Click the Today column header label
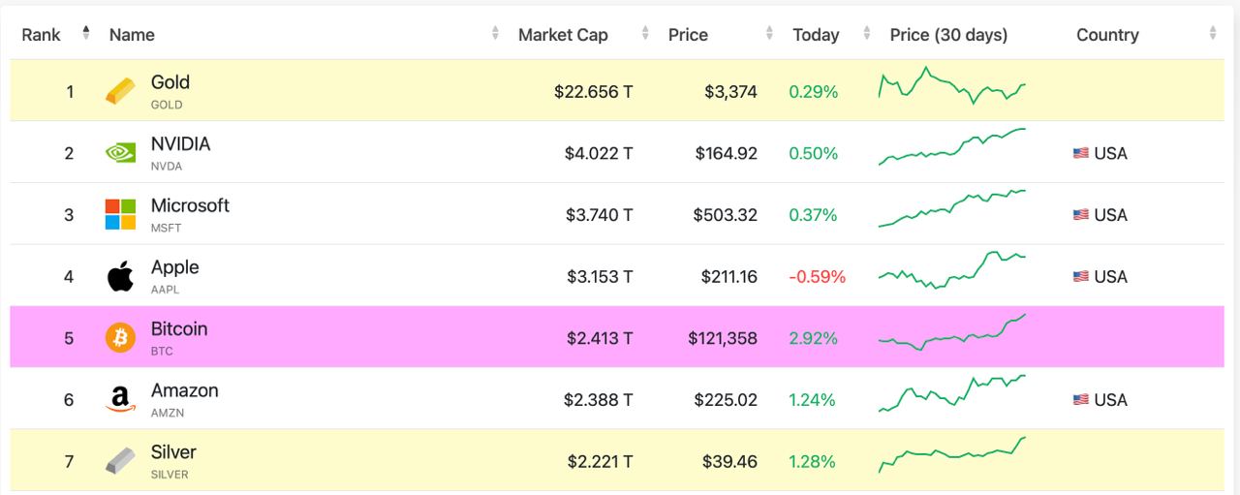1240x495 pixels. [816, 34]
